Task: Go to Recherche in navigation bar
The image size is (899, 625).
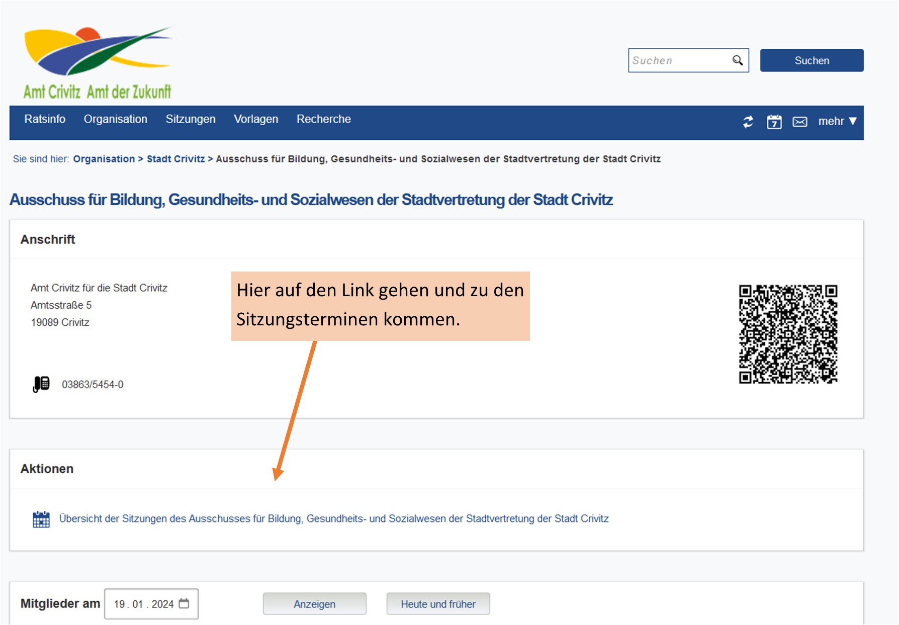Action: 323,119
